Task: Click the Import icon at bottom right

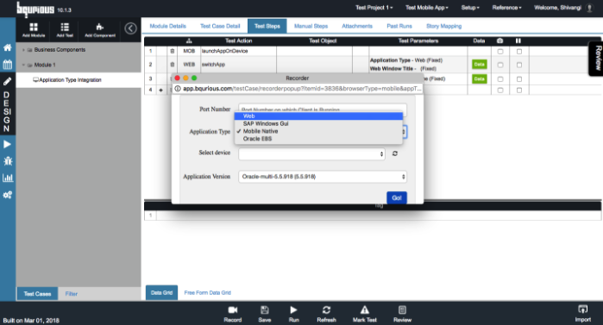Action: click(583, 309)
